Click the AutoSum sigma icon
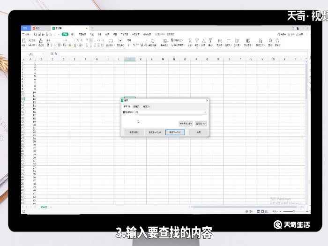Screen dimensions: 328x246 (x=190, y=41)
